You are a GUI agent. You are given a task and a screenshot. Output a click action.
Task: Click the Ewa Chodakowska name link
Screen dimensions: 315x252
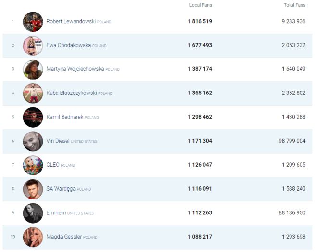click(x=69, y=46)
